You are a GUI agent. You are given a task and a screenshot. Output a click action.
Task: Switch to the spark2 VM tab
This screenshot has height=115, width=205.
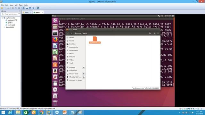click(x=38, y=12)
